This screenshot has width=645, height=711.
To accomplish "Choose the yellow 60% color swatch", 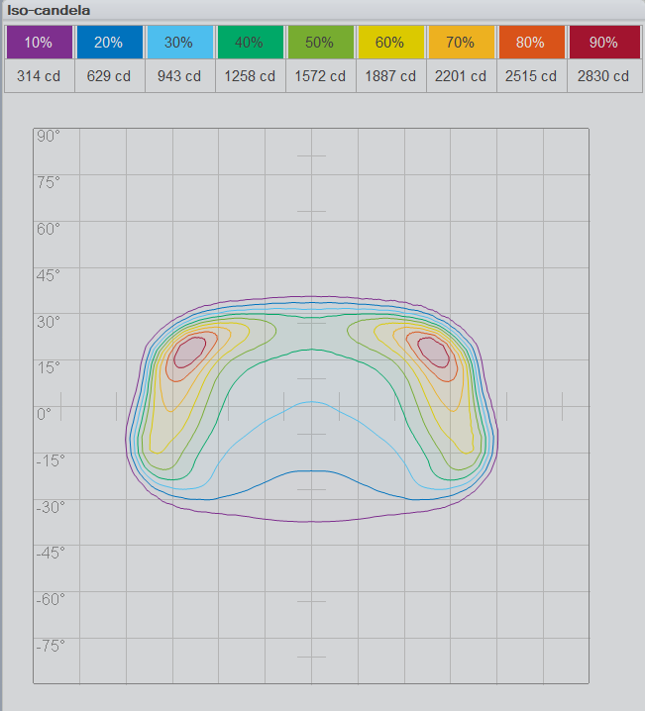I will pyautogui.click(x=390, y=43).
